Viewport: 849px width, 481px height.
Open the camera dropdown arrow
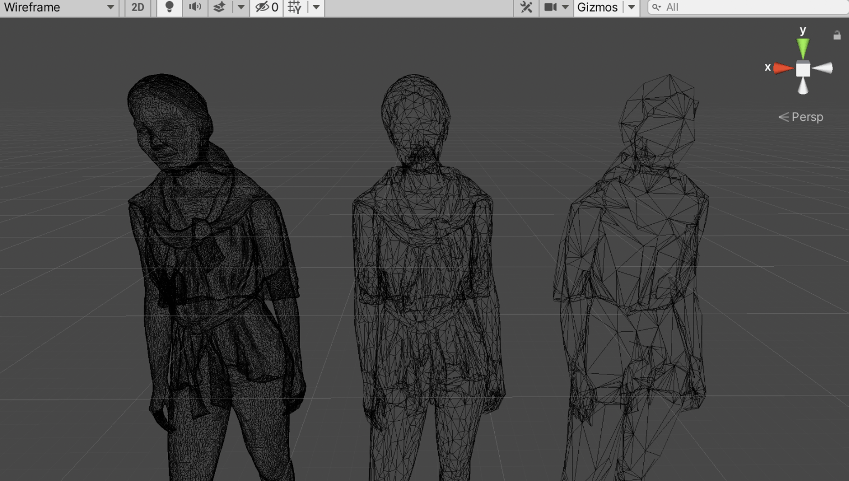pos(566,7)
